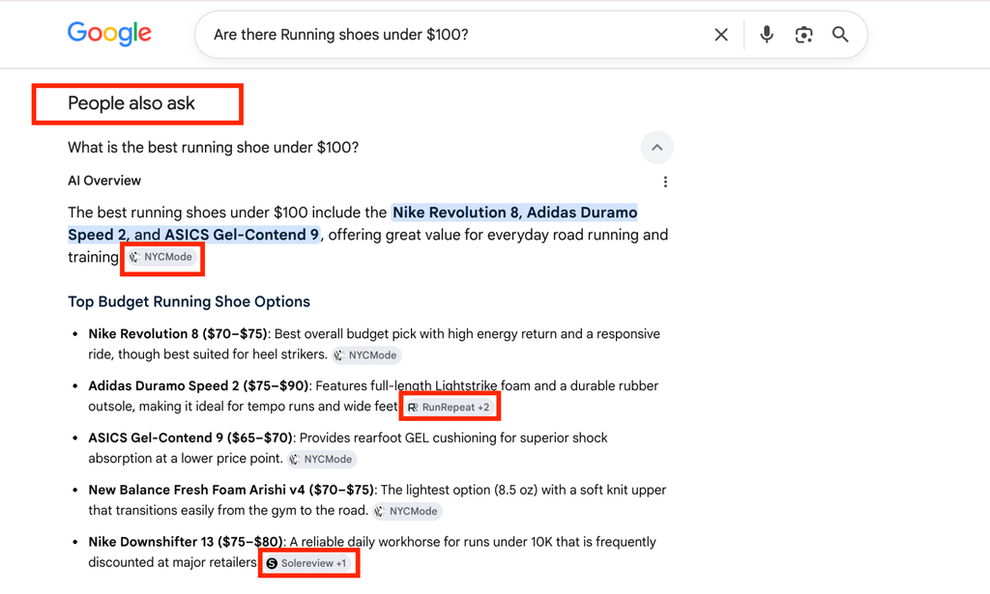Open NYCMode source for New Balance Arishi v4
Viewport: 990px width, 594px height.
click(407, 511)
